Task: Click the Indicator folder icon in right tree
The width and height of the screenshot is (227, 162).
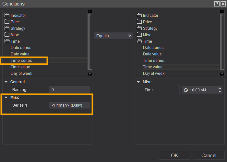Action: pyautogui.click(x=139, y=15)
